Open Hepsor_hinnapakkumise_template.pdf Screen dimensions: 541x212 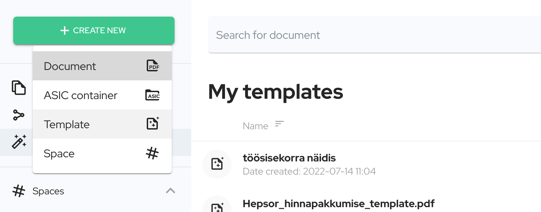(338, 204)
